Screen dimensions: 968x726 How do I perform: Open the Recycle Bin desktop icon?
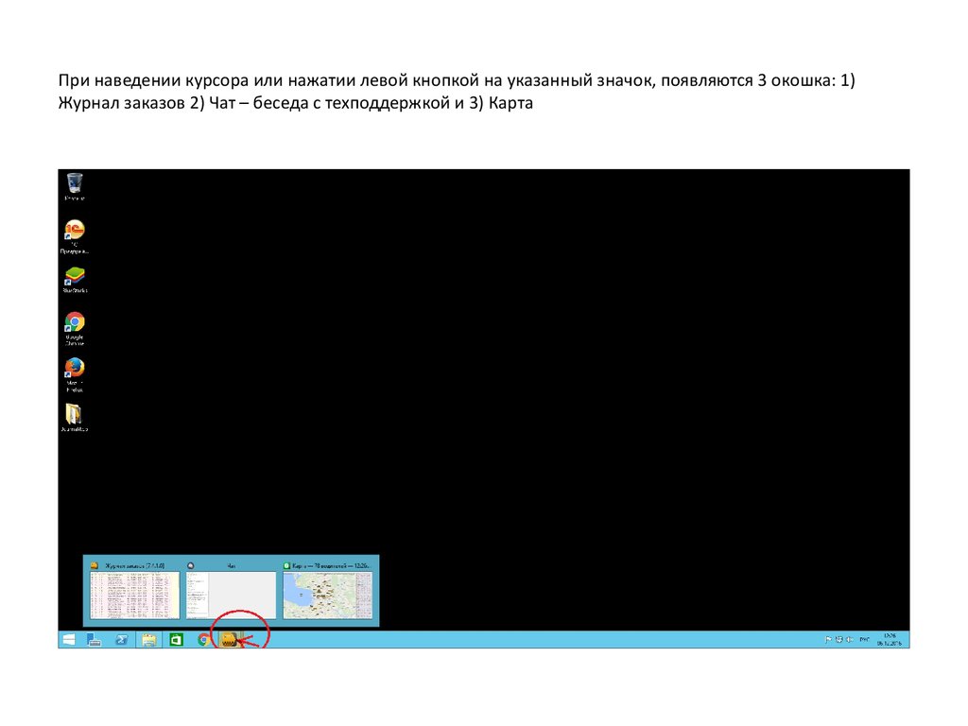point(75,183)
